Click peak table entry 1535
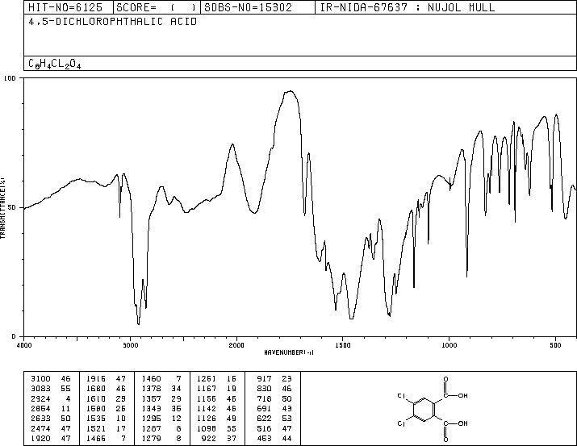577x446 pixels. tap(106, 419)
